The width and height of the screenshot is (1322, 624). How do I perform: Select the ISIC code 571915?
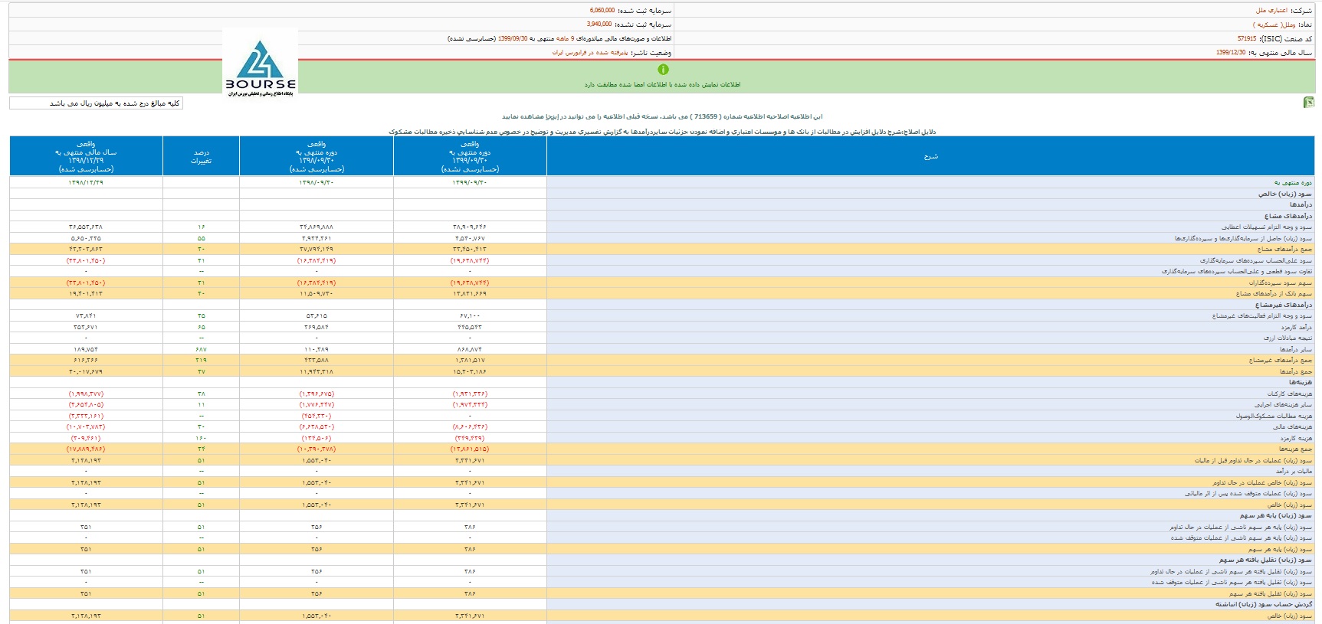click(1247, 39)
